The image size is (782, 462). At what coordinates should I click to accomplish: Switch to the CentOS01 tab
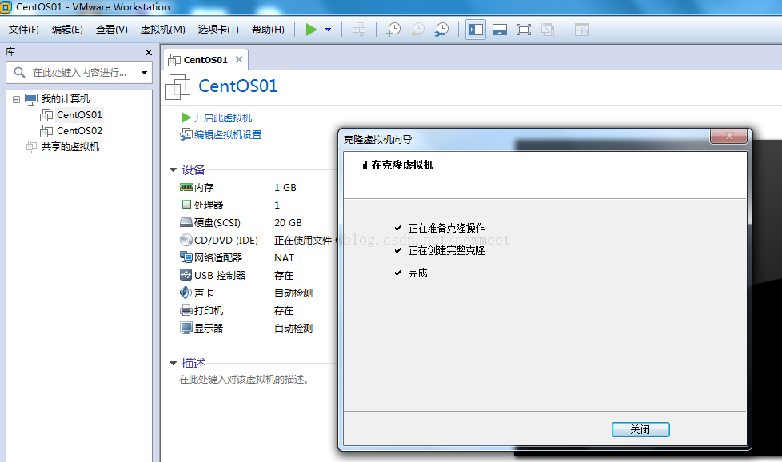[205, 60]
